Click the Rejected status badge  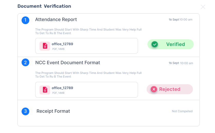click(170, 89)
